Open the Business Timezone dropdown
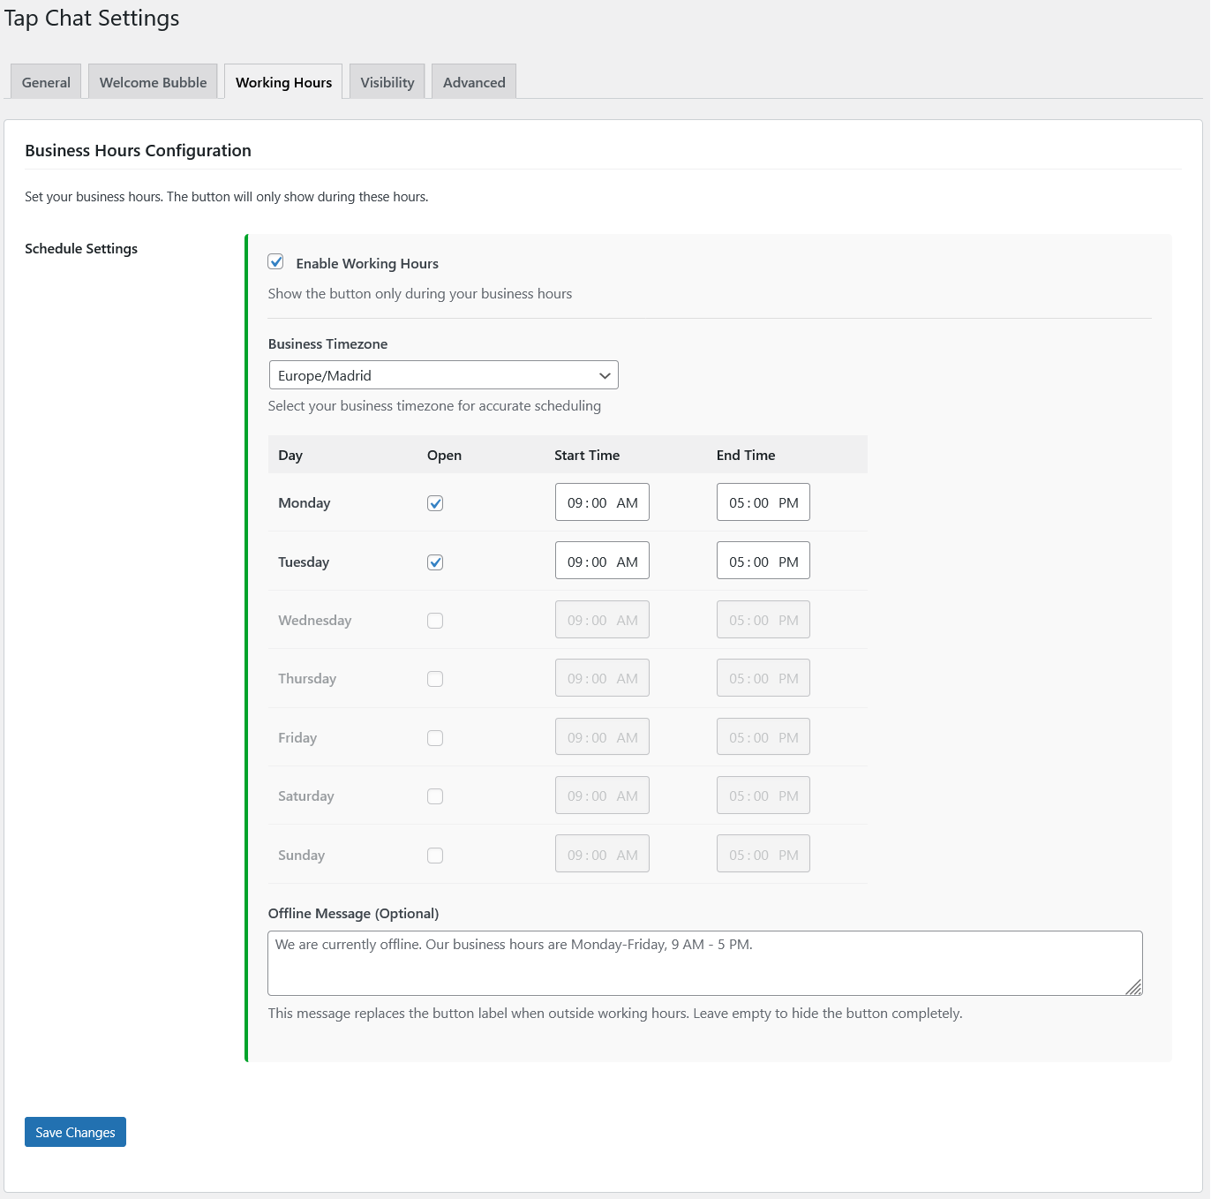The image size is (1211, 1199). (443, 374)
